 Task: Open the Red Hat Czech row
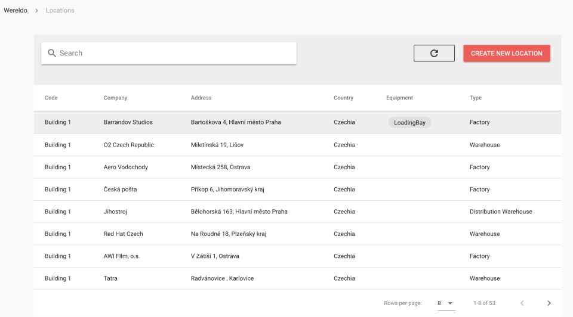pos(123,234)
